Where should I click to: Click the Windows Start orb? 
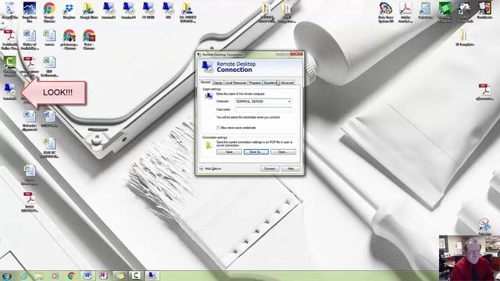pos(7,276)
